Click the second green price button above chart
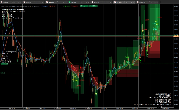This screenshot has height=110, width=179. click(x=93, y=6)
